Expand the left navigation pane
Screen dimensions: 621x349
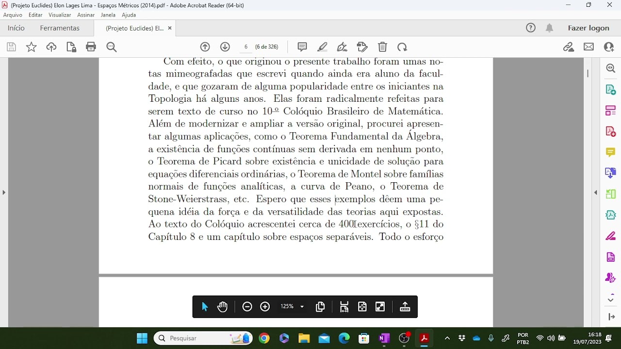(x=4, y=192)
